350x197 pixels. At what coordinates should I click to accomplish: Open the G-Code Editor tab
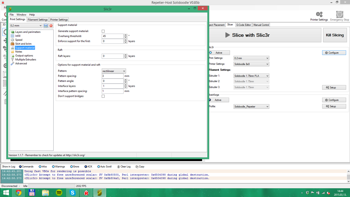(x=243, y=25)
